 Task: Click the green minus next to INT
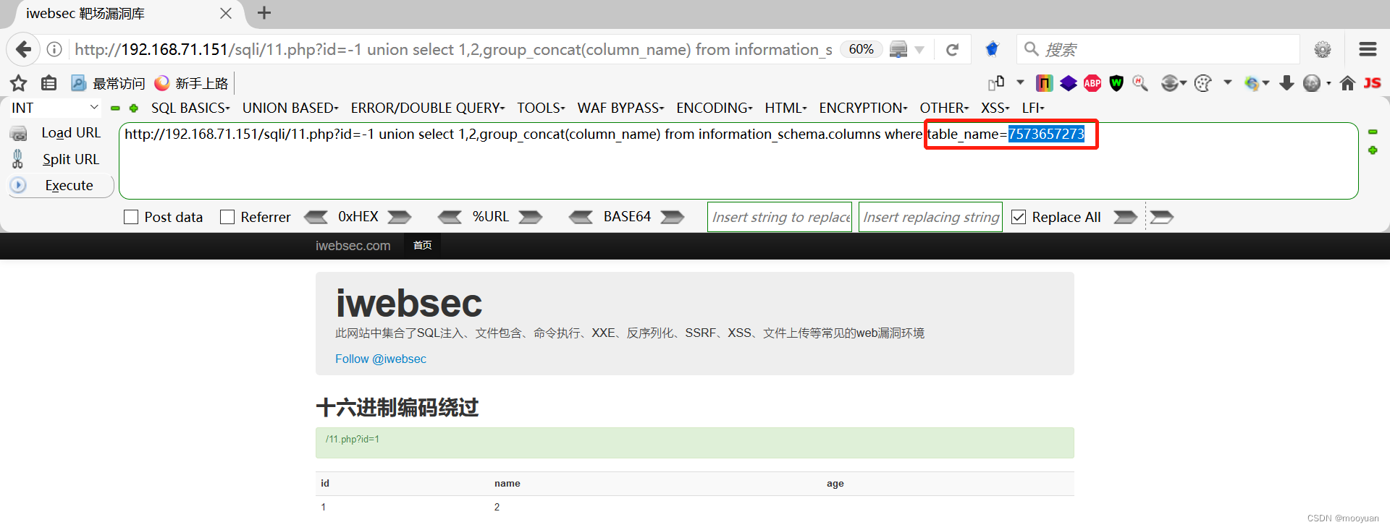115,108
